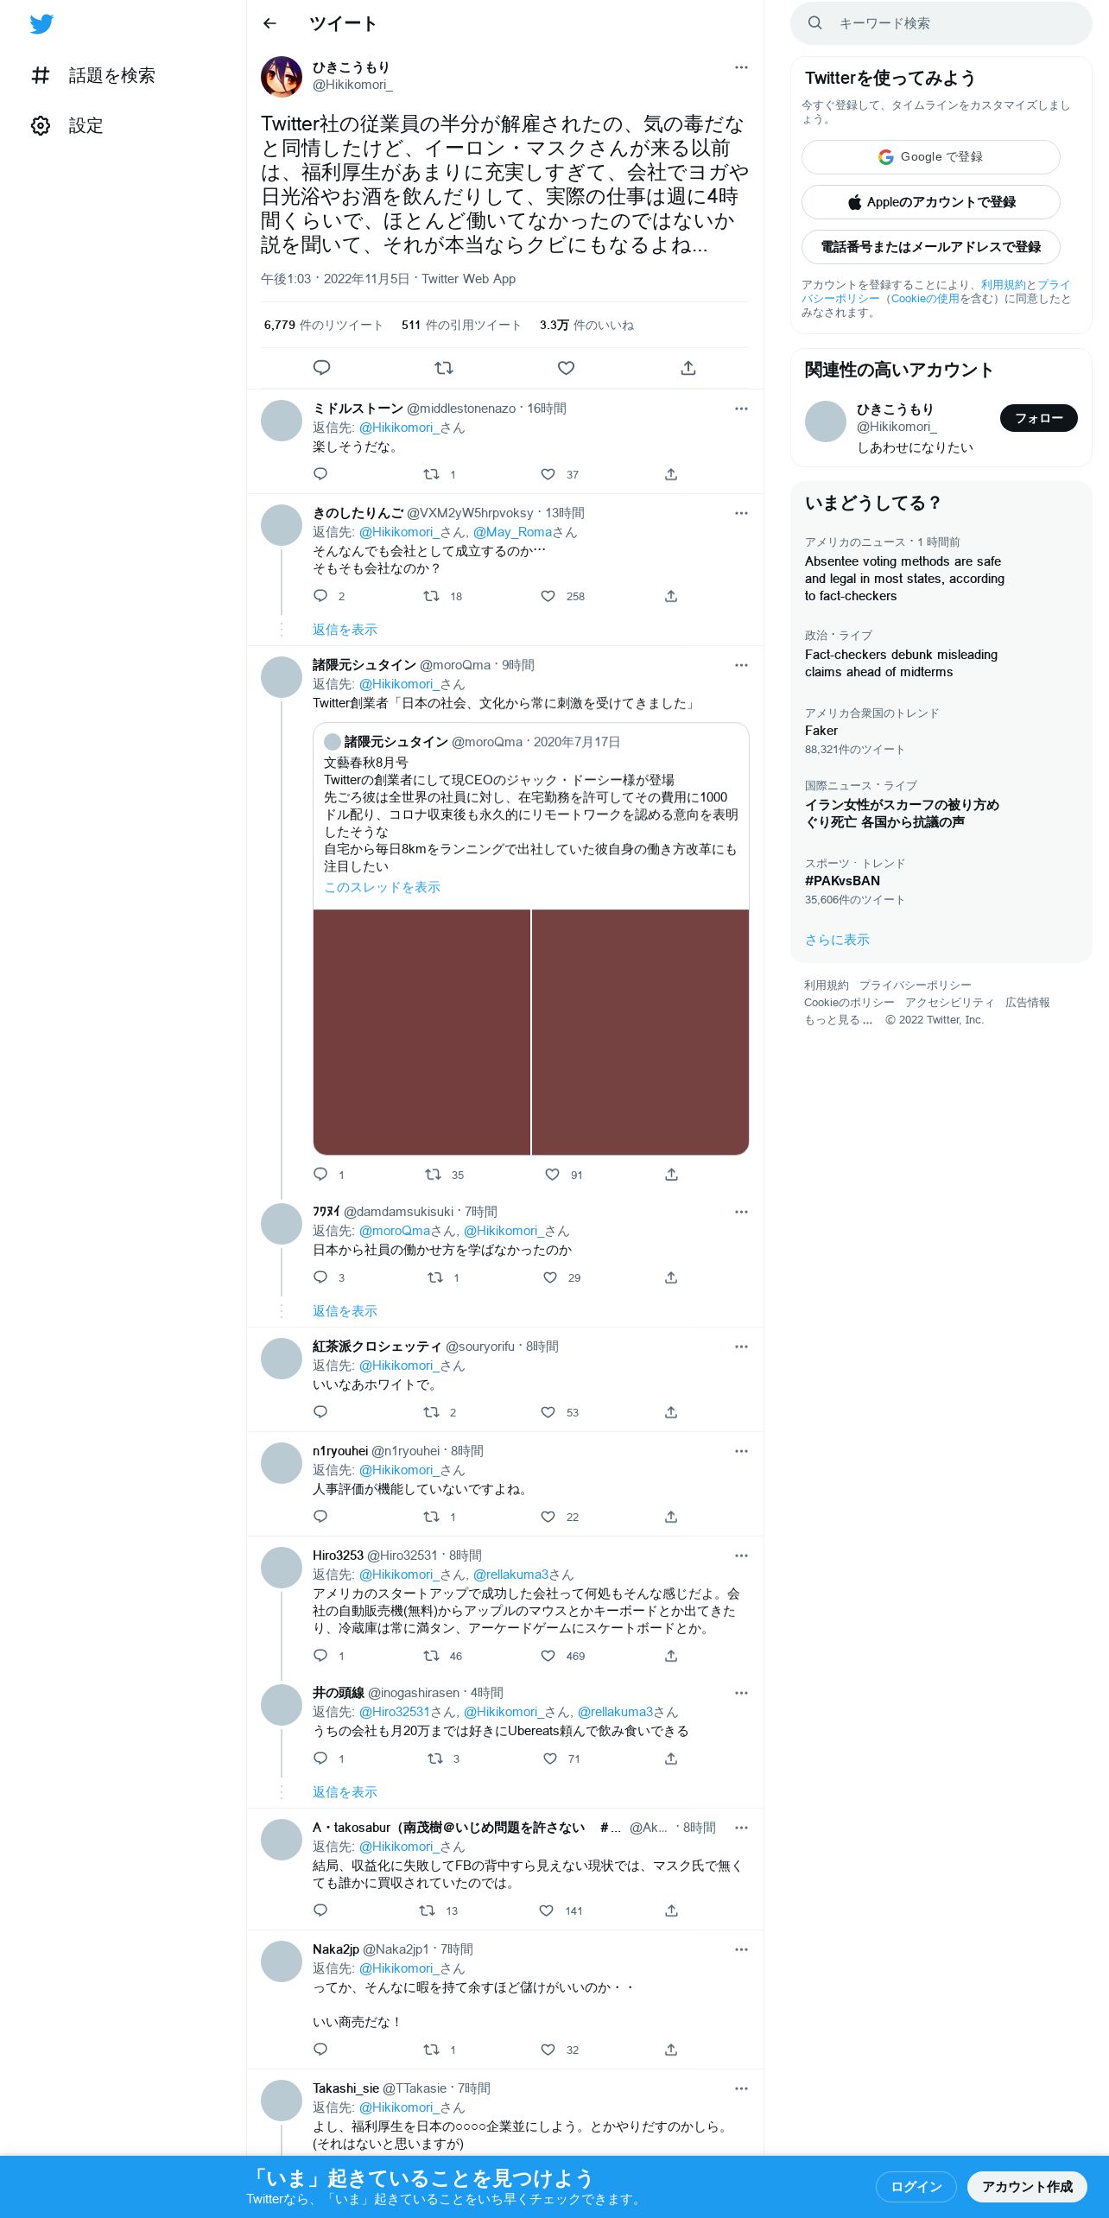The width and height of the screenshot is (1109, 2218).
Task: Expand replies under 井の頭線 tweet
Action: [345, 1792]
